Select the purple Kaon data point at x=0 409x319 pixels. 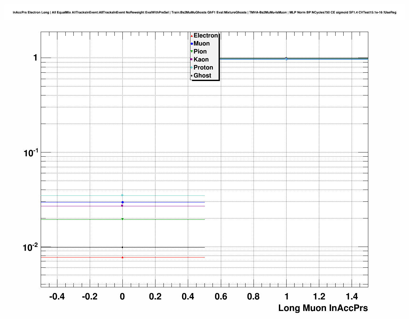[122, 206]
